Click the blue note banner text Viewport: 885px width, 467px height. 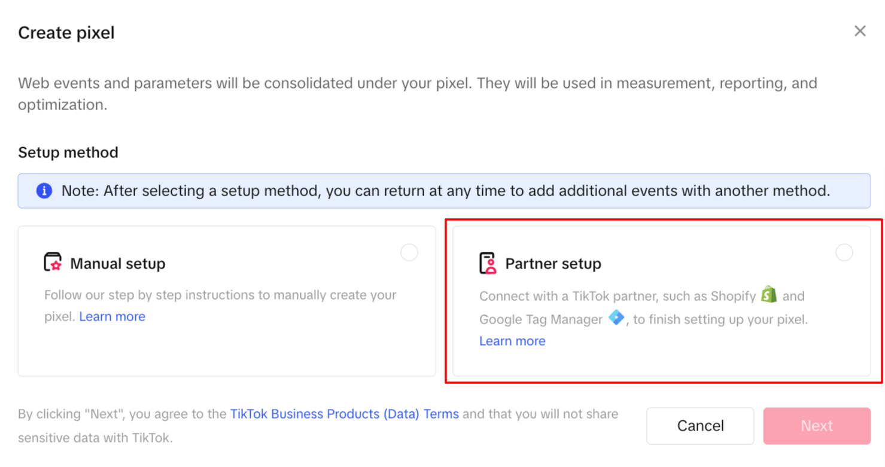[446, 191]
